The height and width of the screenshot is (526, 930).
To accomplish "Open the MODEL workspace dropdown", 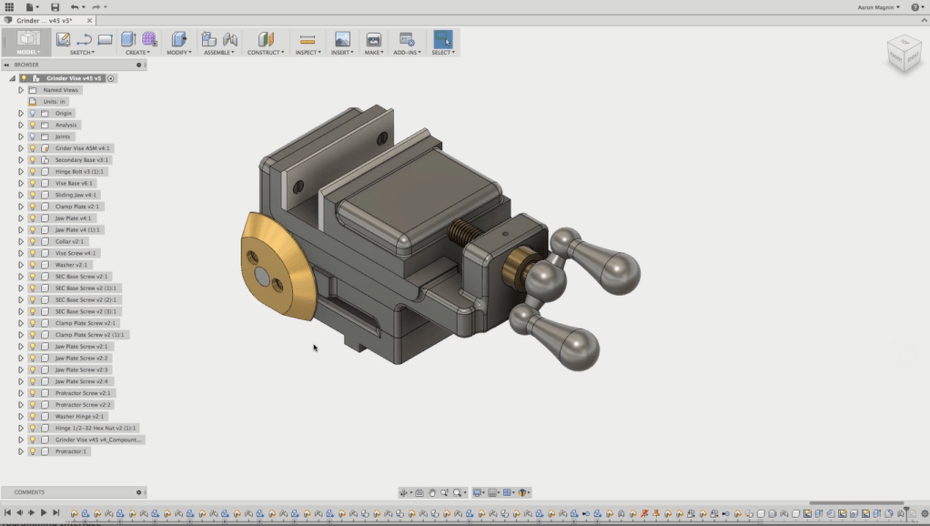I will tap(27, 52).
